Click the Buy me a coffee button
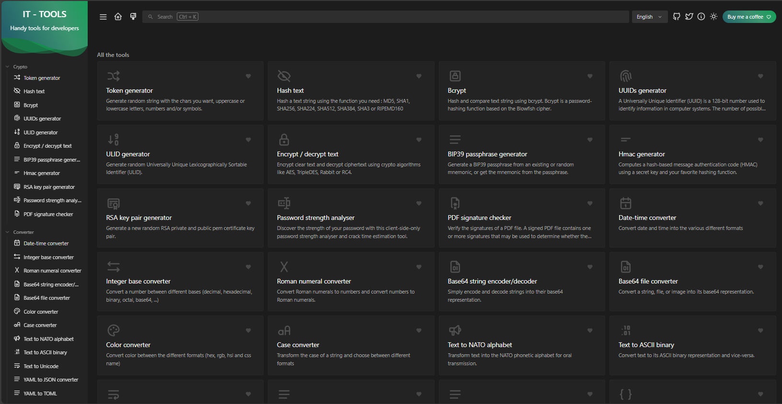 pyautogui.click(x=749, y=17)
